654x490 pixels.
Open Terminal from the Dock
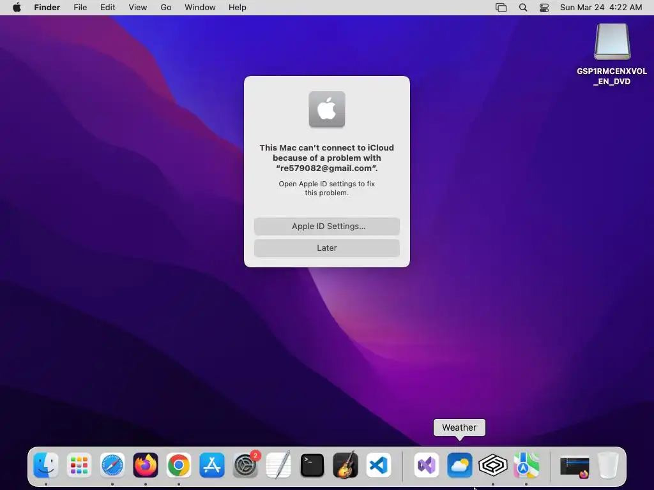coord(312,465)
